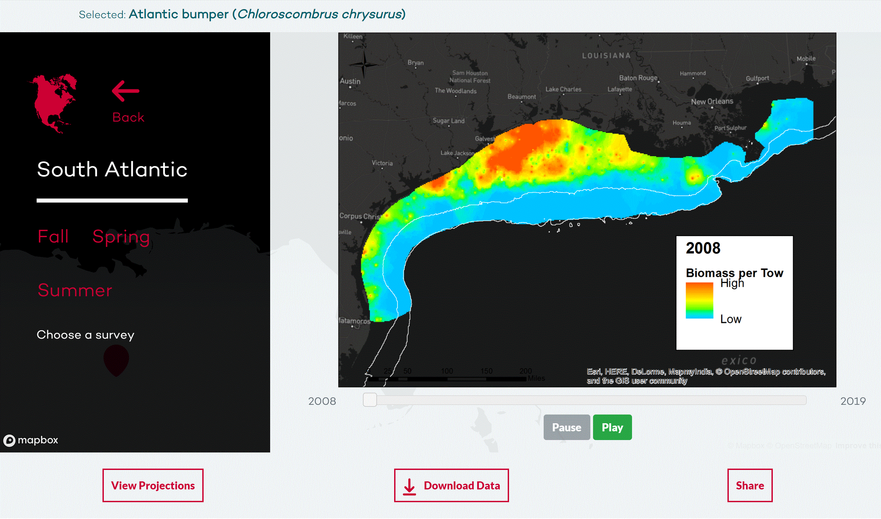Click the LOUISIANA state label on map
Image resolution: width=881 pixels, height=519 pixels.
[606, 56]
